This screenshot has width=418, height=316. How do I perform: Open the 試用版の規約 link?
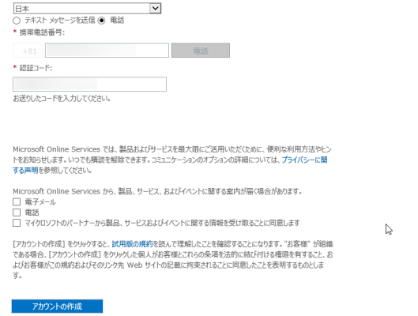point(132,244)
